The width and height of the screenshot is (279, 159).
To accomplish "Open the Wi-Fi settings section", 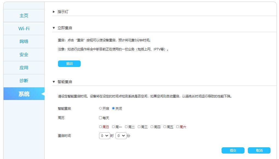I will click(x=24, y=28).
